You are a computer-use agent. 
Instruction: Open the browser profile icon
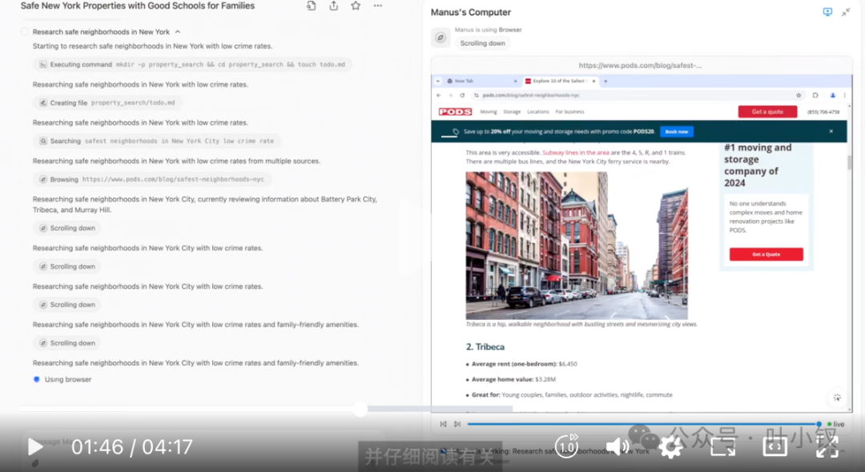tap(832, 95)
